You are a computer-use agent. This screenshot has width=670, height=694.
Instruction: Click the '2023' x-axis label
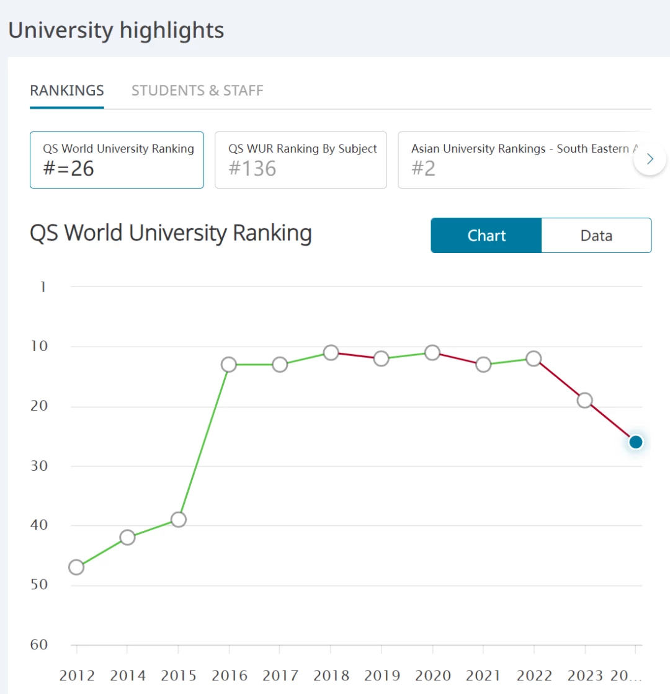(x=585, y=676)
